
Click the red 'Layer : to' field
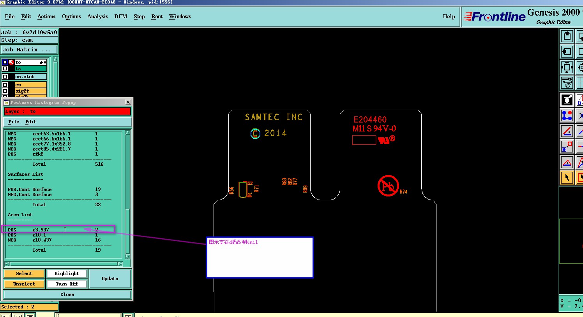(x=67, y=111)
